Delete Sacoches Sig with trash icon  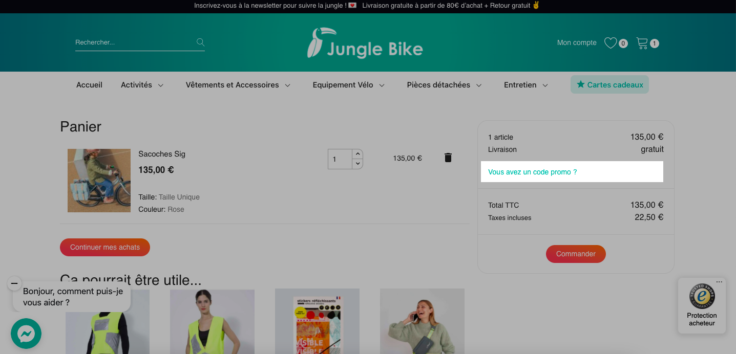point(448,158)
